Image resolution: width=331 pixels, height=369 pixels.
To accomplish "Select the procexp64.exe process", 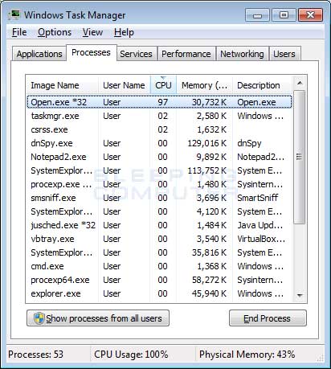I will tap(159, 280).
